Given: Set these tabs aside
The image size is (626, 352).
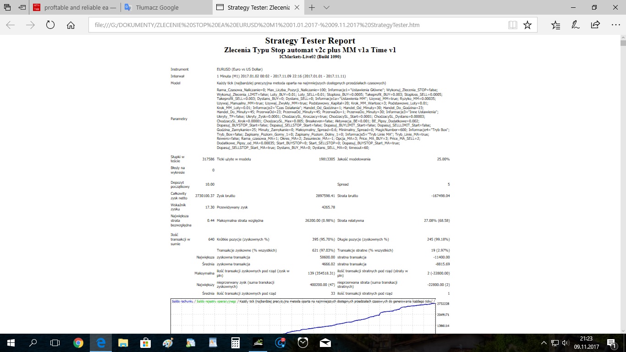Looking at the screenshot, I should 22,7.
